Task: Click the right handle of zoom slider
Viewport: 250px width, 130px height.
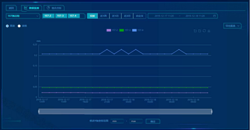Action: coord(212,111)
